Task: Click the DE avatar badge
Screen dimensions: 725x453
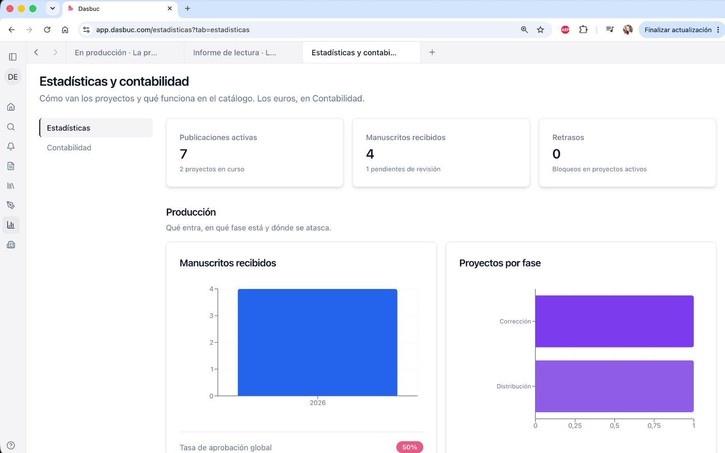Action: tap(13, 77)
